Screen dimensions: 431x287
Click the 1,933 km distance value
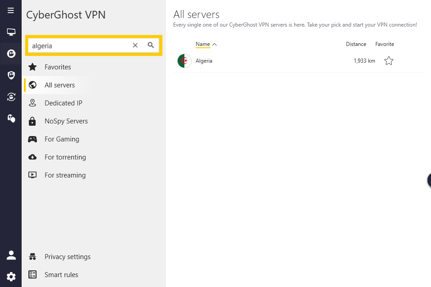point(364,61)
